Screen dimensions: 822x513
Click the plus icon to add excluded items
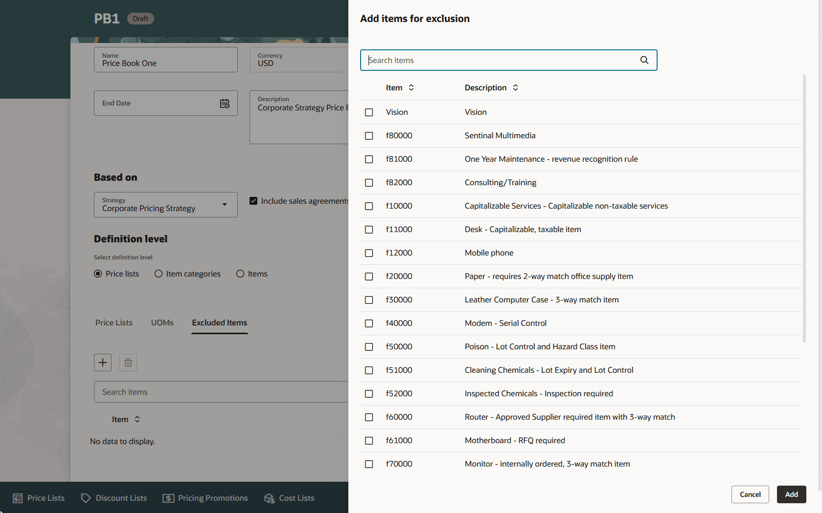pos(102,362)
